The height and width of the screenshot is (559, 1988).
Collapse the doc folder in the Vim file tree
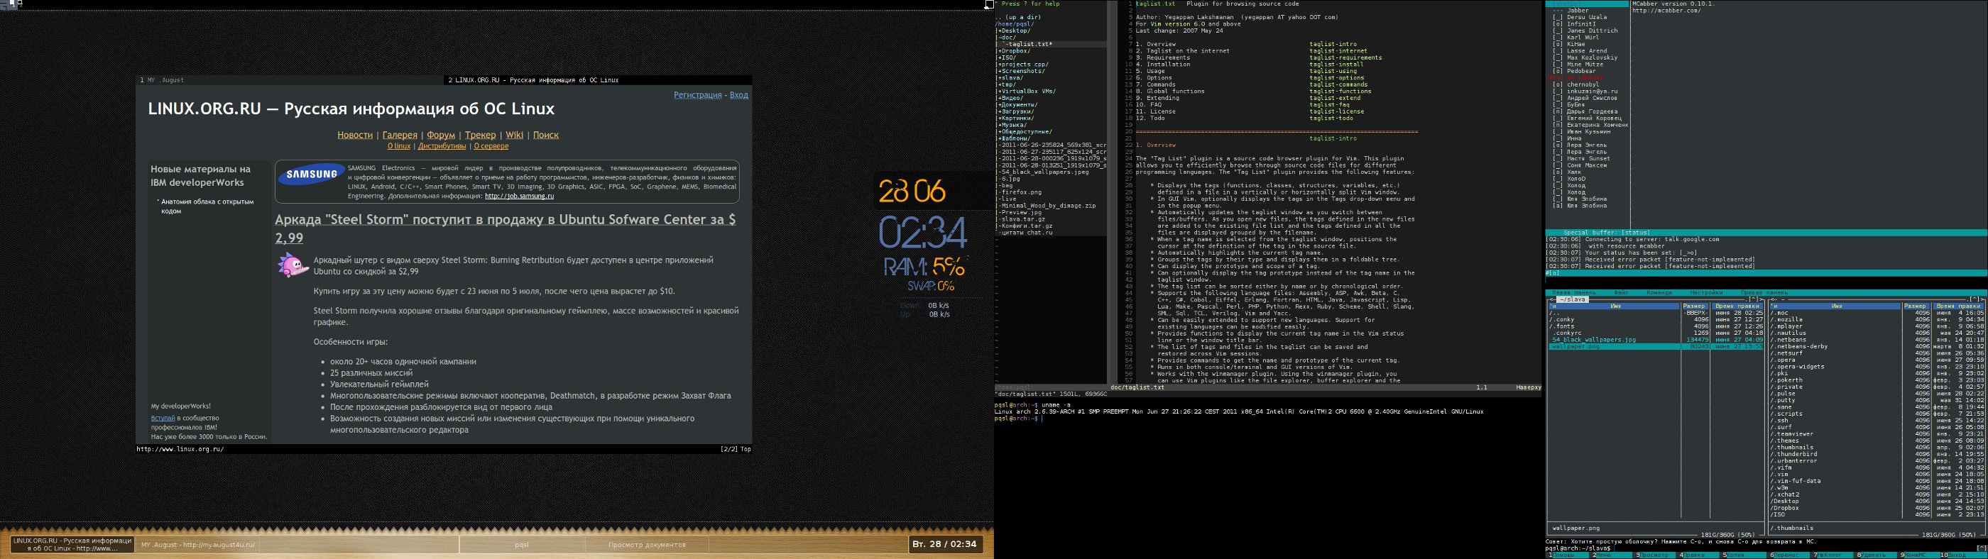point(1006,38)
